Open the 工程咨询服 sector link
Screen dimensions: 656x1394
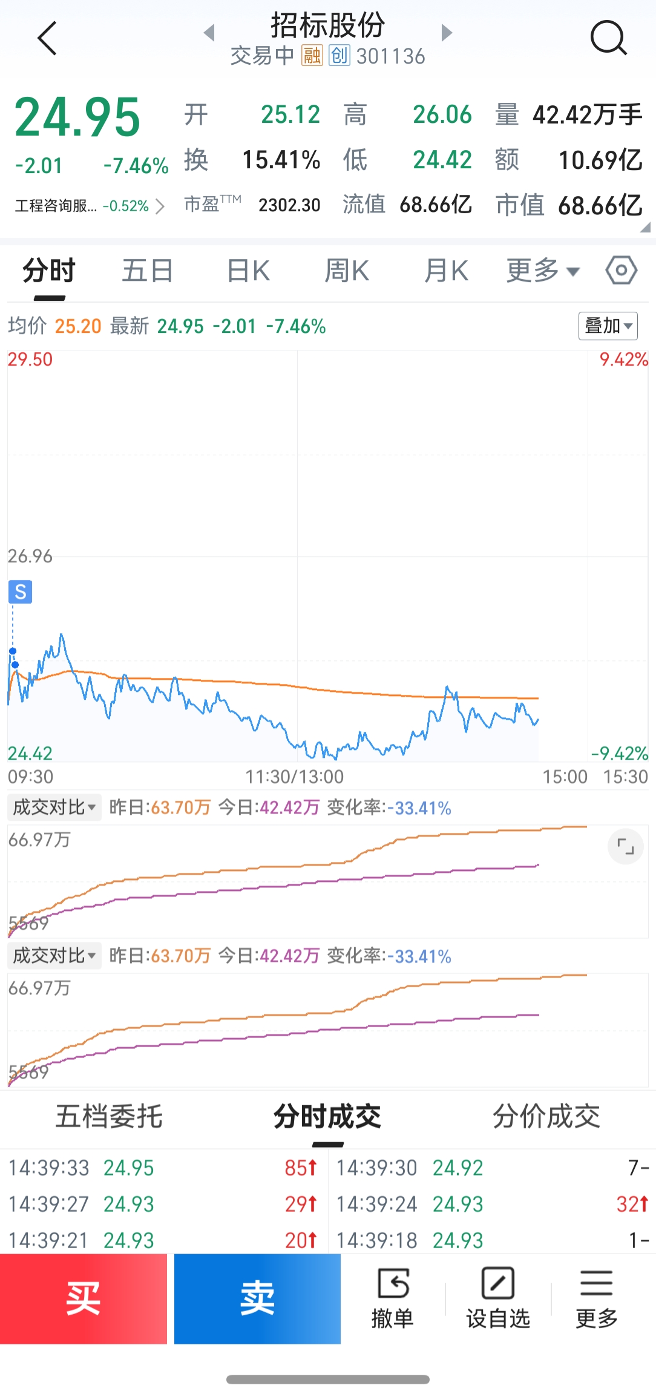tap(90, 206)
